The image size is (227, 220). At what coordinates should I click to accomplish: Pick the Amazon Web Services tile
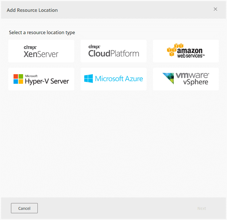click(x=186, y=51)
